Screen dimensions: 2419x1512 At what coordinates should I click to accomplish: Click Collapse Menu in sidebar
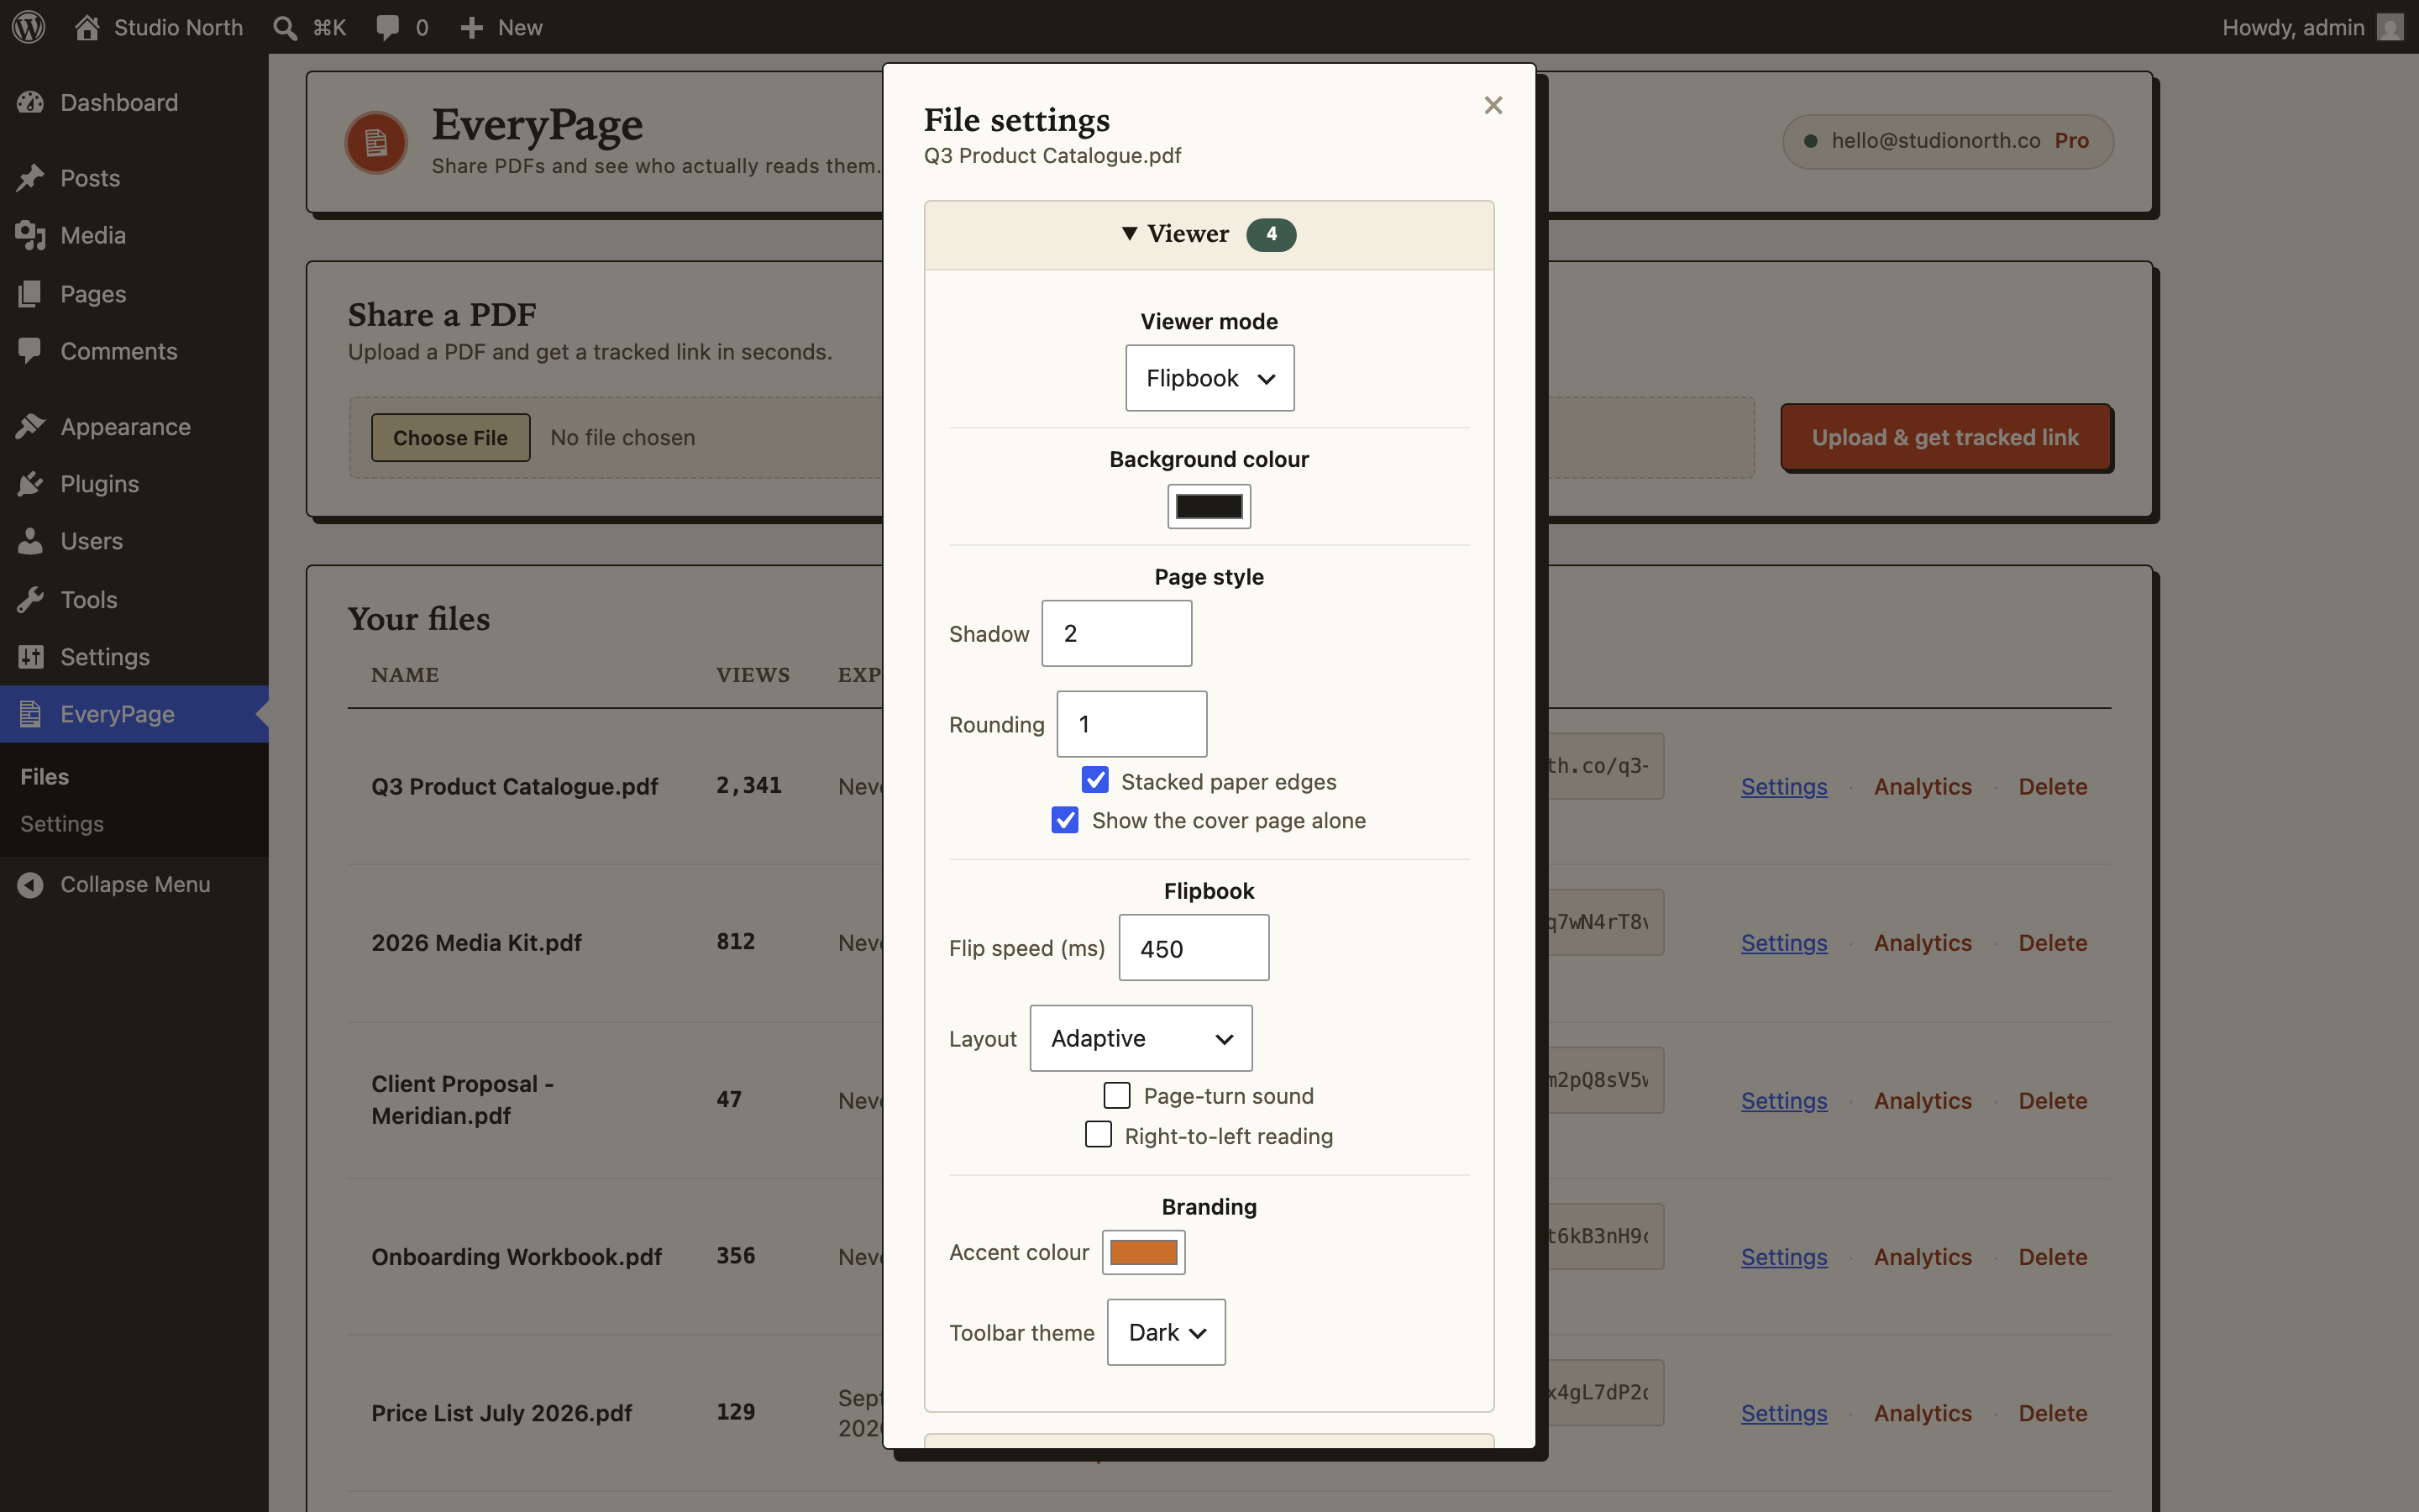(x=134, y=885)
